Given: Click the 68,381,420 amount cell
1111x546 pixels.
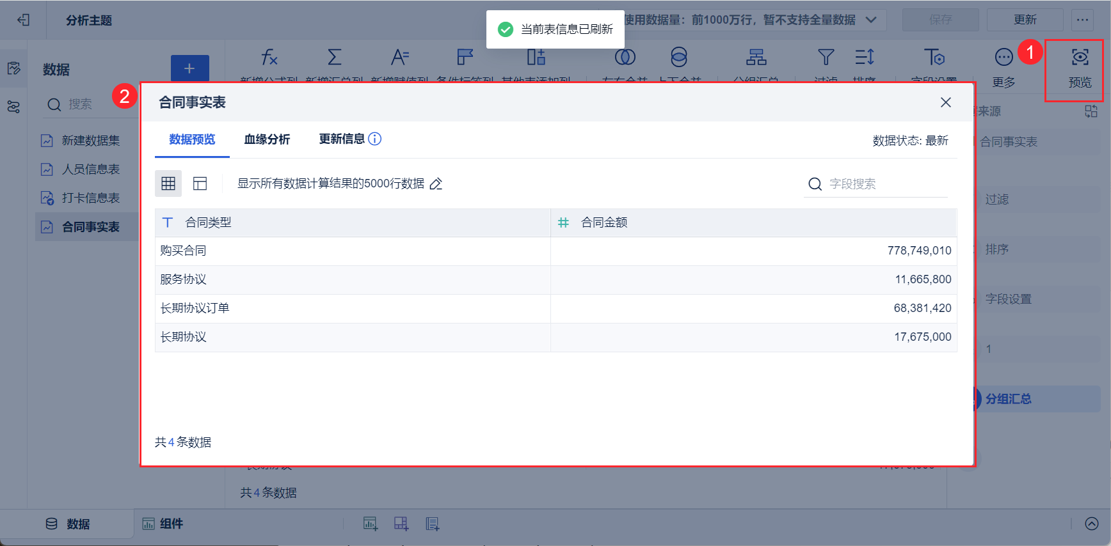Looking at the screenshot, I should 754,308.
